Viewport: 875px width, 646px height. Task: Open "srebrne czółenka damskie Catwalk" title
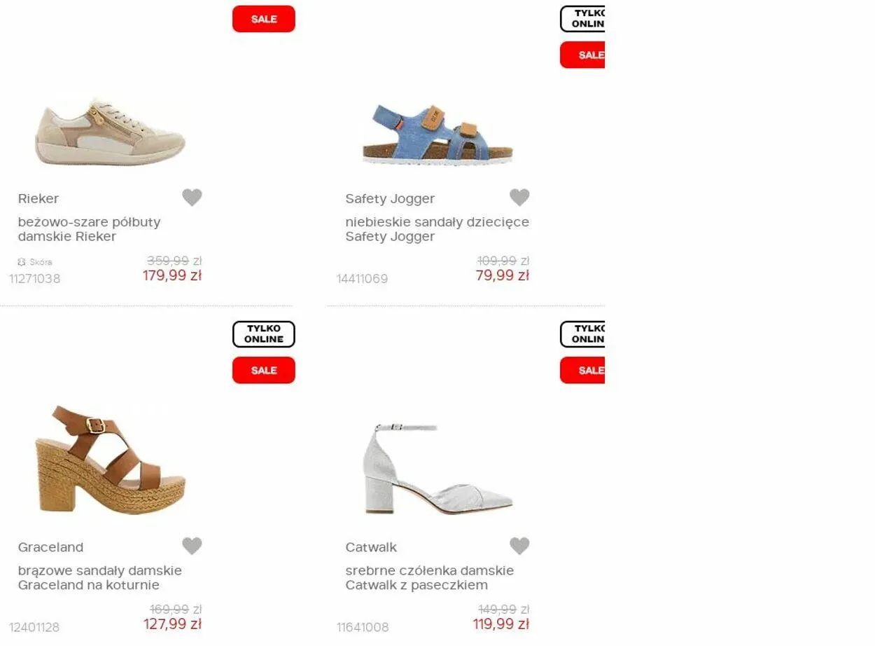point(429,578)
